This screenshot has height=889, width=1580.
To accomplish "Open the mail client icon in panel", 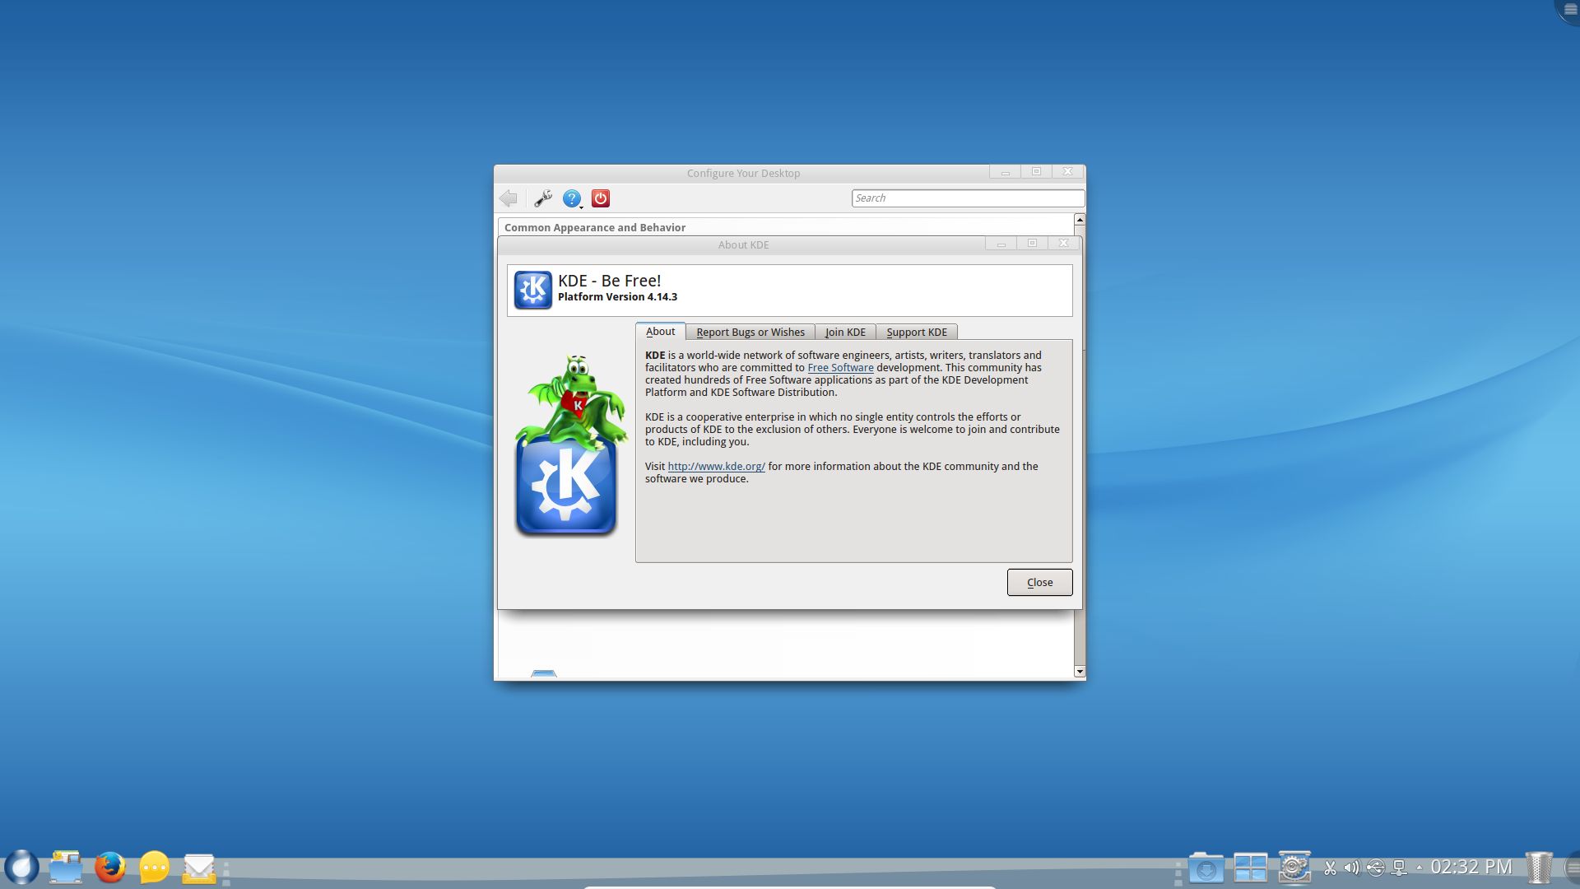I will pos(198,868).
